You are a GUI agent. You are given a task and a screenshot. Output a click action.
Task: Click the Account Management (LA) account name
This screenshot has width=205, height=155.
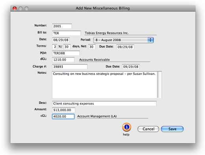[x=97, y=116]
